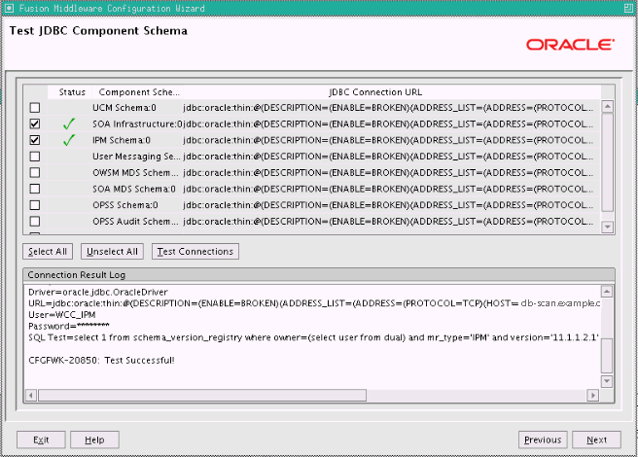Screen dimensions: 638x457
Task: Click the green checkmark for IPM Schema
Action: click(69, 140)
